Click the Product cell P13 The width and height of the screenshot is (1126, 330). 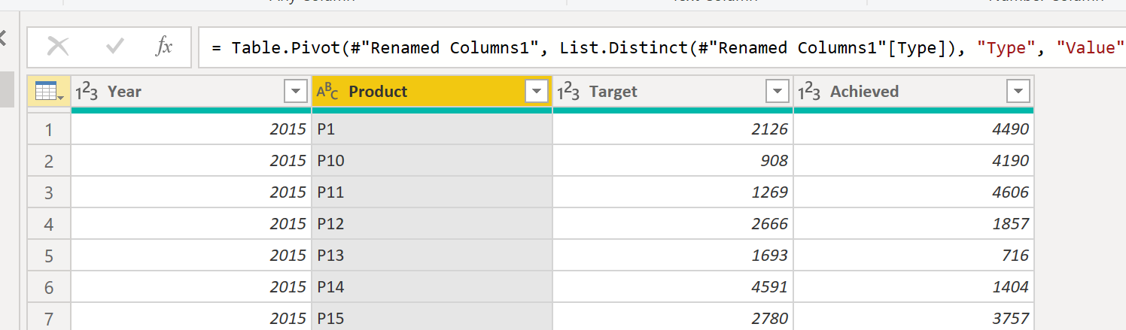(432, 256)
